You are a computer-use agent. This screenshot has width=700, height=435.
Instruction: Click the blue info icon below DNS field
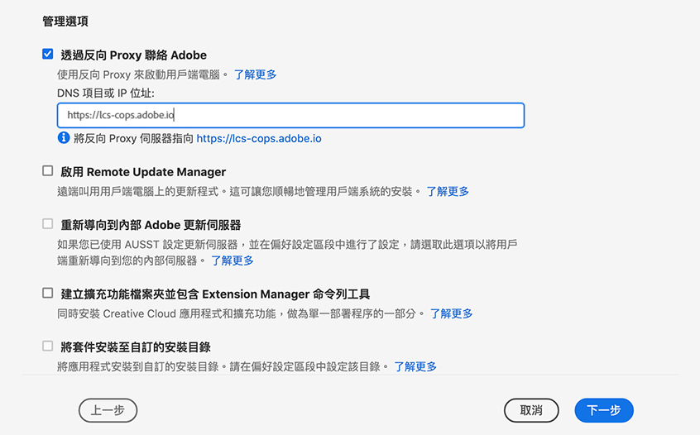tap(64, 138)
